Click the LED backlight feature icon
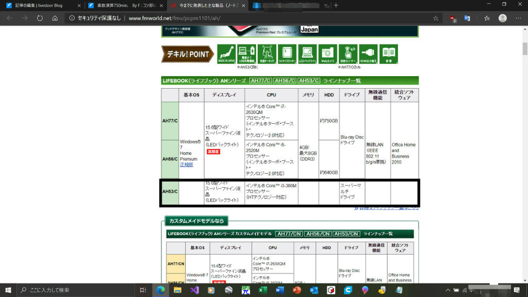Viewport: 528px width, 297px height. pyautogui.click(x=307, y=54)
